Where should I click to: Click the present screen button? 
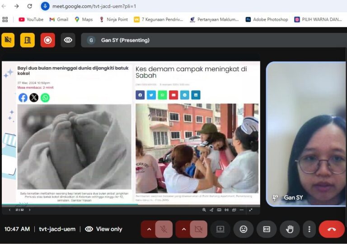point(220,229)
